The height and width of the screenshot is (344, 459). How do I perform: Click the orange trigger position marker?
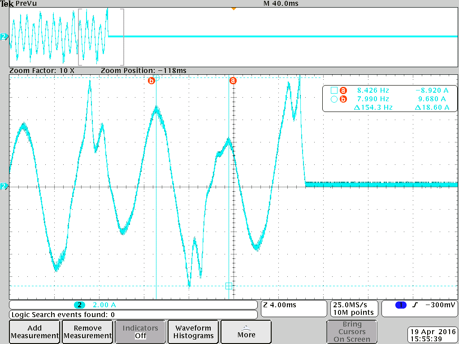click(234, 9)
